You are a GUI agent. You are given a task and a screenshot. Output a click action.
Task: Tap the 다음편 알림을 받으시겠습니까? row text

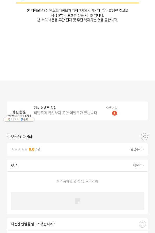click(x=33, y=224)
